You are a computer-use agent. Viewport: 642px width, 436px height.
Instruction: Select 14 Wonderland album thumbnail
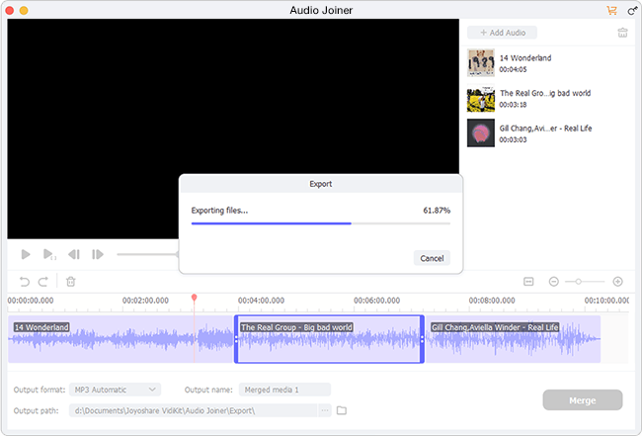click(x=481, y=62)
